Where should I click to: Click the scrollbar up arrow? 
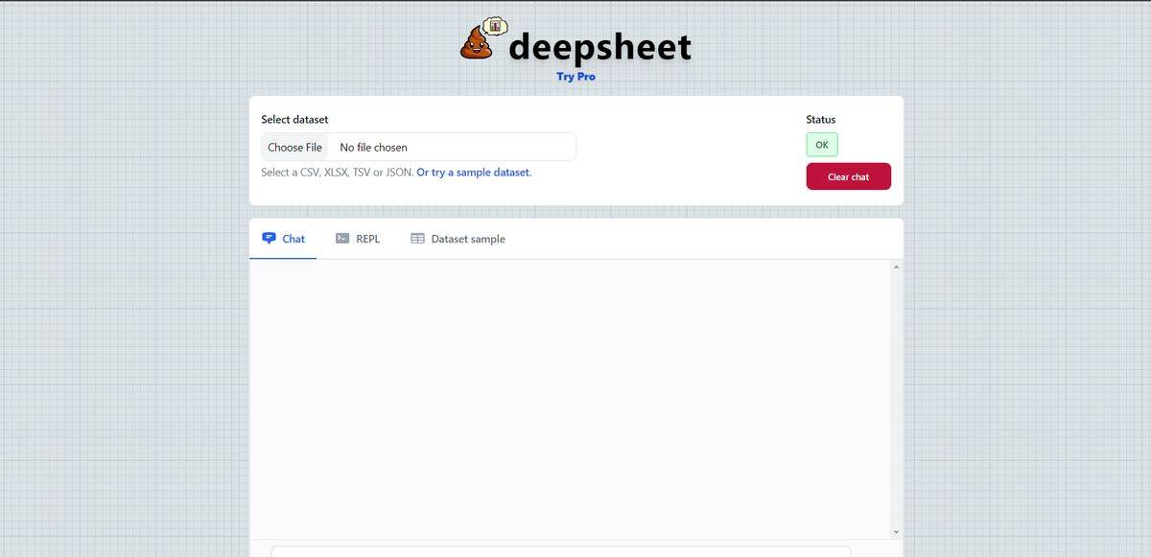pyautogui.click(x=895, y=266)
